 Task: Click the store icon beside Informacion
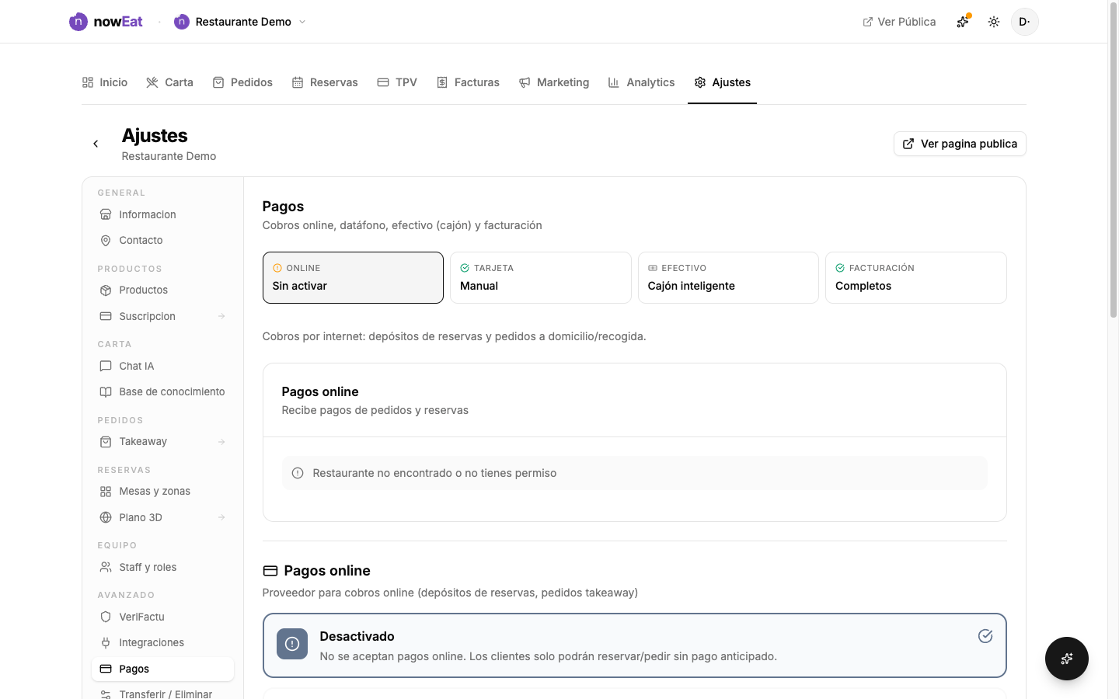click(106, 214)
